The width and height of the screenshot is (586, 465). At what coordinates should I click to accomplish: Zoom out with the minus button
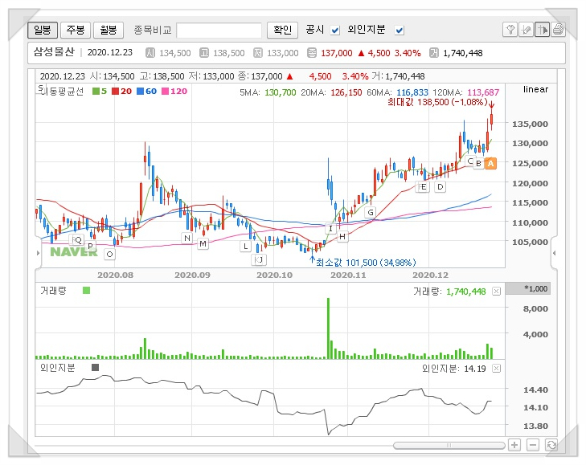click(533, 445)
